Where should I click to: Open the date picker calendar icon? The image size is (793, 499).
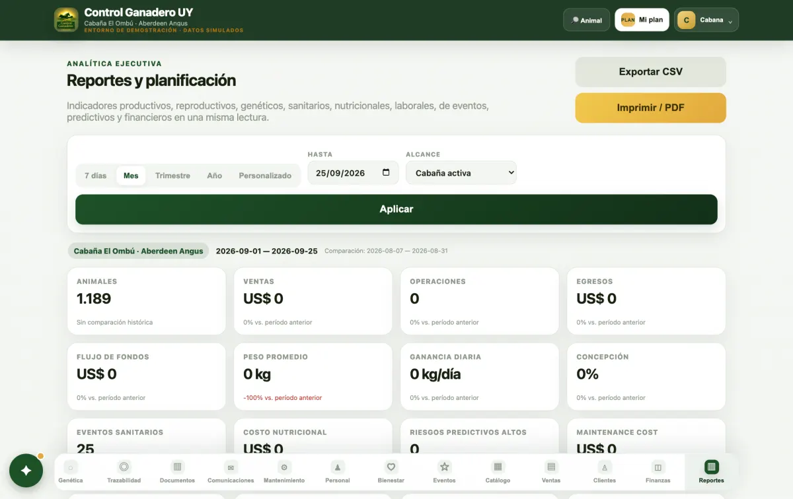click(x=387, y=173)
